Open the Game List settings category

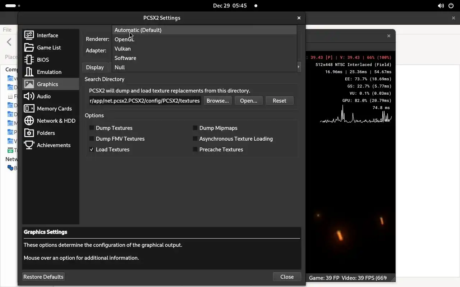pyautogui.click(x=51, y=47)
